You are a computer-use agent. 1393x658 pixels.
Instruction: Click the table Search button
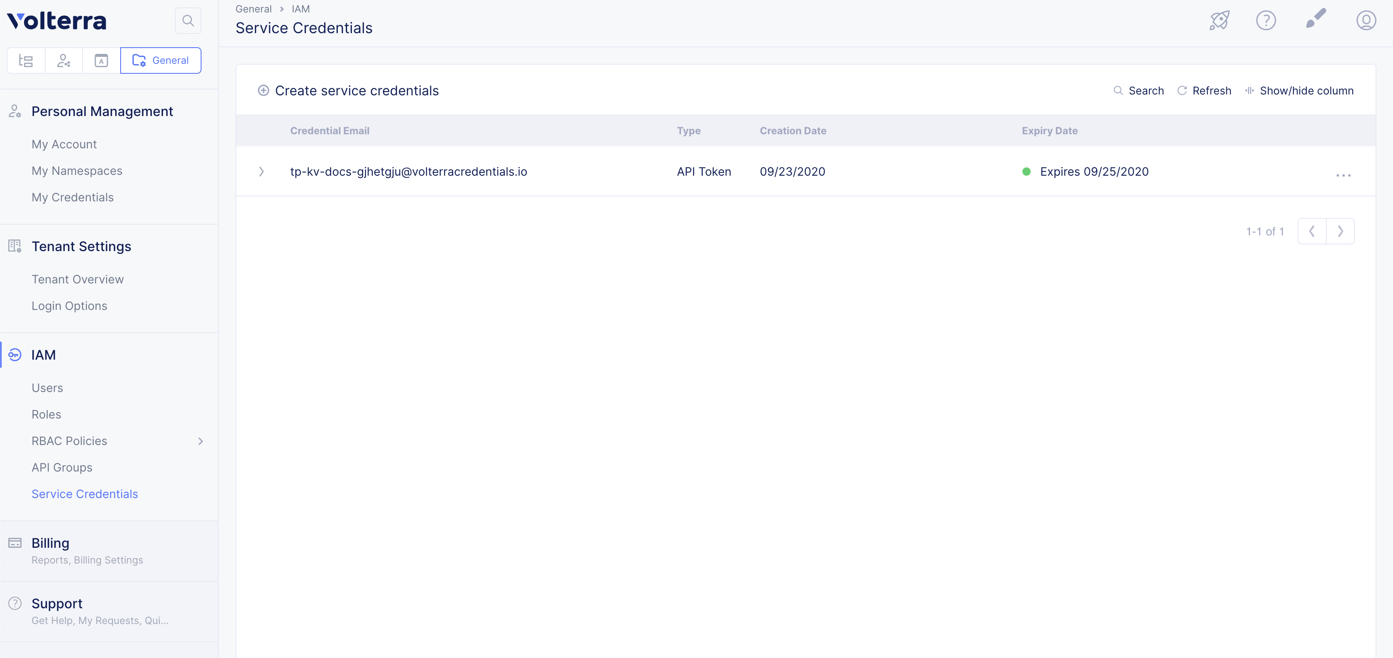click(1138, 91)
